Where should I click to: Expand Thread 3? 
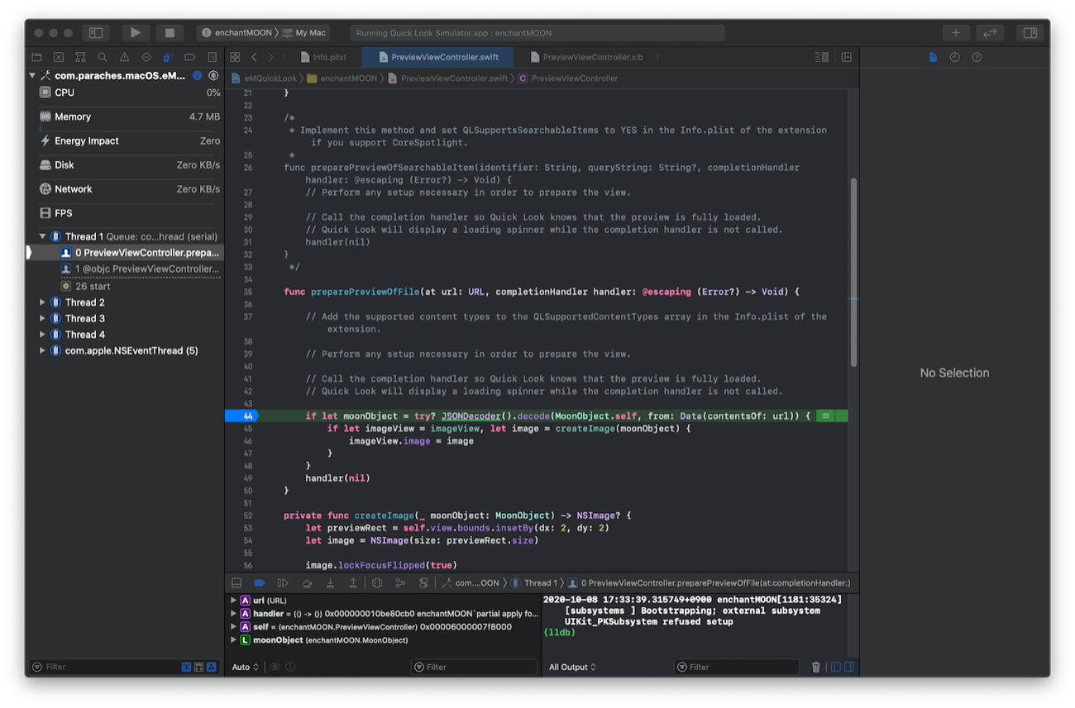[43, 319]
